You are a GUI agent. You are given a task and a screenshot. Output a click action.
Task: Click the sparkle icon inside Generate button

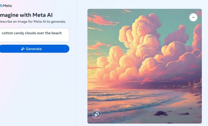click(23, 49)
